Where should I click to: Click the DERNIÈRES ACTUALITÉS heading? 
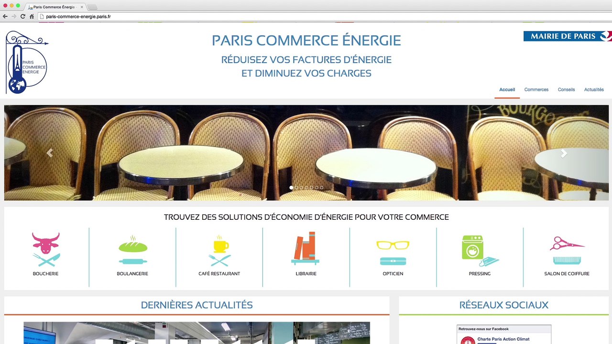(x=197, y=305)
